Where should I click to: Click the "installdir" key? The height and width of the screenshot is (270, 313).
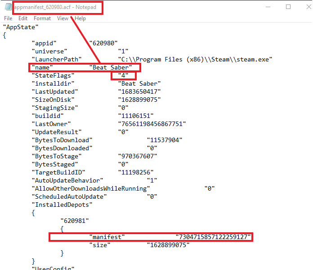pyautogui.click(x=53, y=83)
